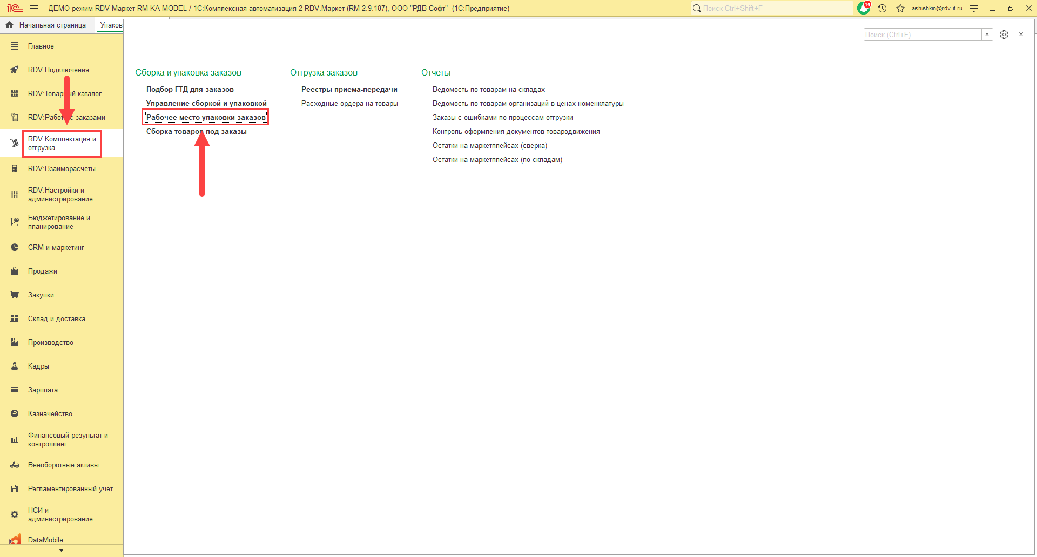This screenshot has height=557, width=1037.
Task: Click the 1C application logo
Action: [x=15, y=8]
